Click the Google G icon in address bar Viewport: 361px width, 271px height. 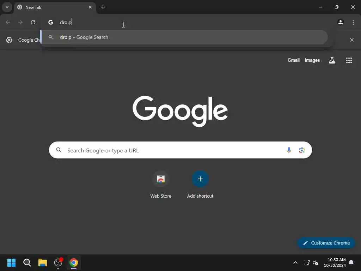coord(51,22)
